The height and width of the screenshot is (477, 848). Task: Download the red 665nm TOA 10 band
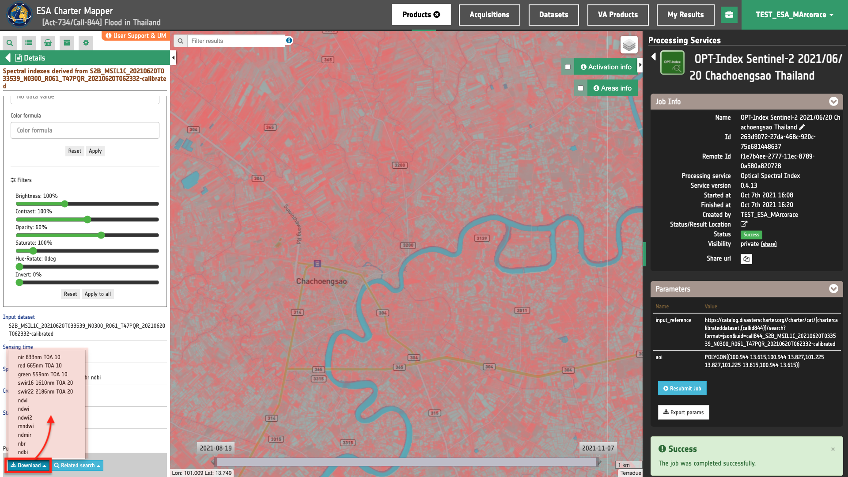point(40,366)
